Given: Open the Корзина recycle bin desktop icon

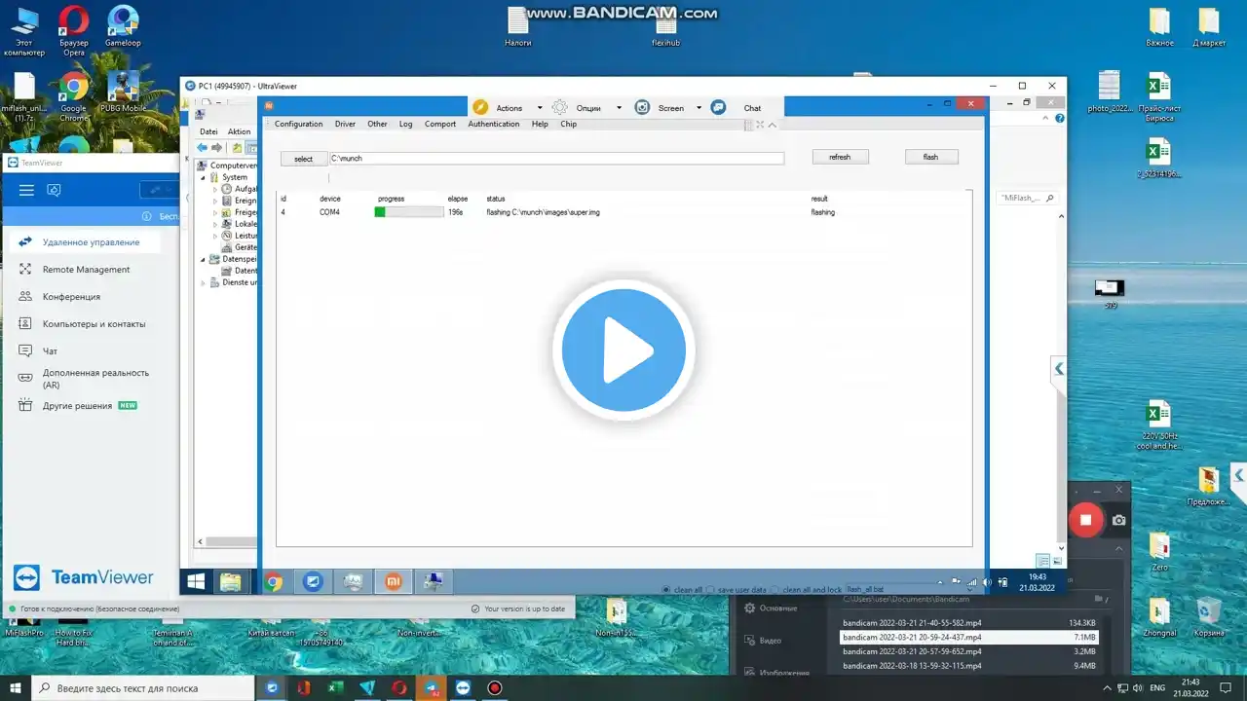Looking at the screenshot, I should tap(1209, 618).
